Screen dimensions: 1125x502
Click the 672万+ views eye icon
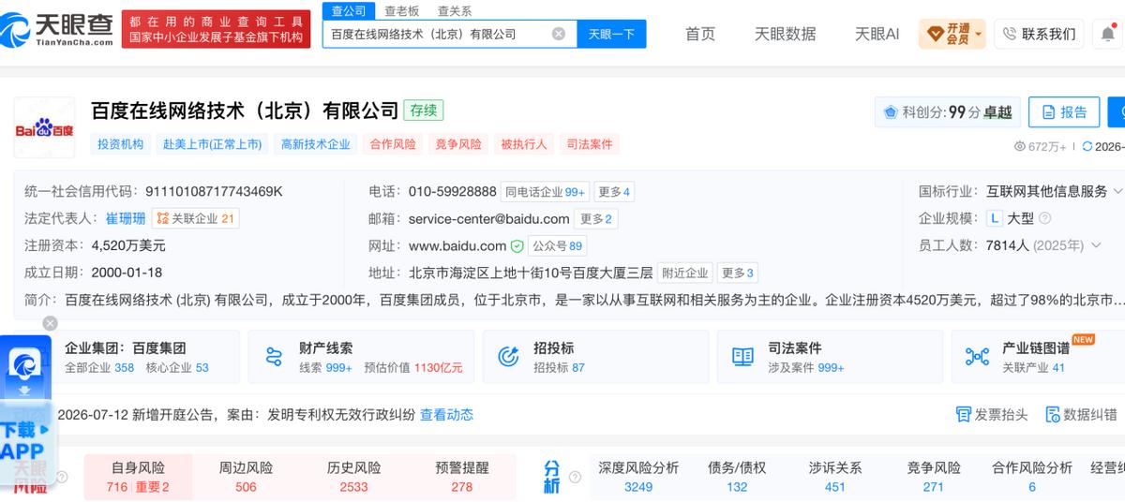coord(1021,146)
